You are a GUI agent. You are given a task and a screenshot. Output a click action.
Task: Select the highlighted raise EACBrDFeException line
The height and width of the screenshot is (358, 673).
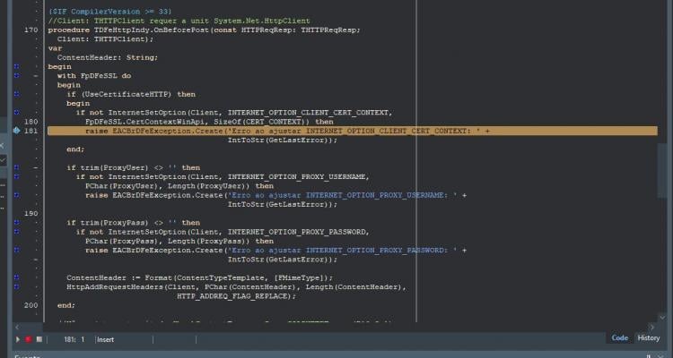coord(352,131)
